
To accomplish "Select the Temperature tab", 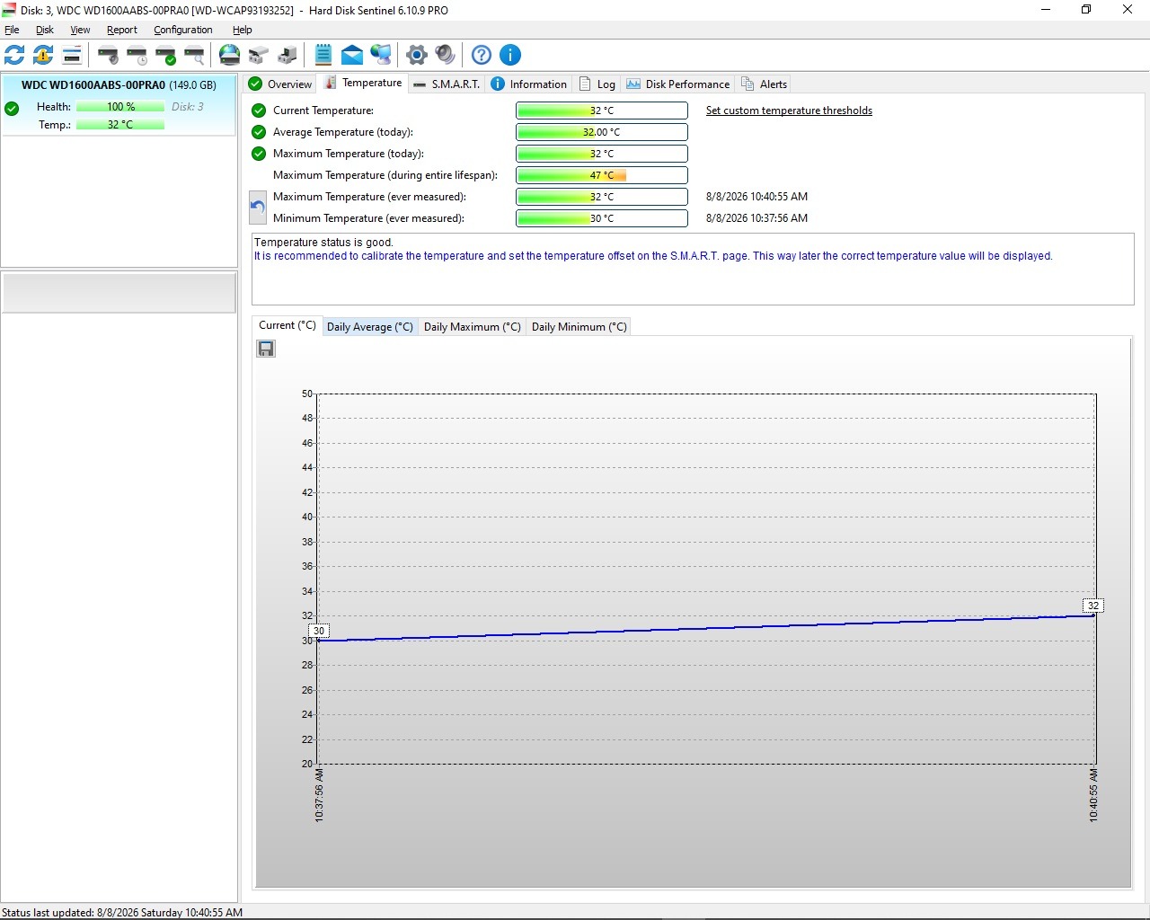I will tap(363, 83).
